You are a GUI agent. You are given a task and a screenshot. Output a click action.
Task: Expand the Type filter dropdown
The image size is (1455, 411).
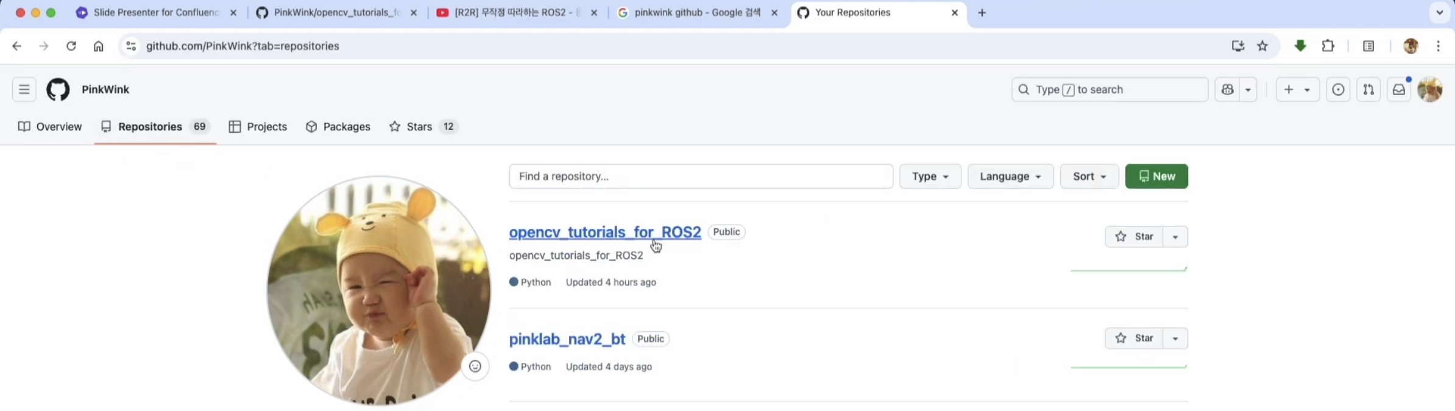pyautogui.click(x=930, y=176)
